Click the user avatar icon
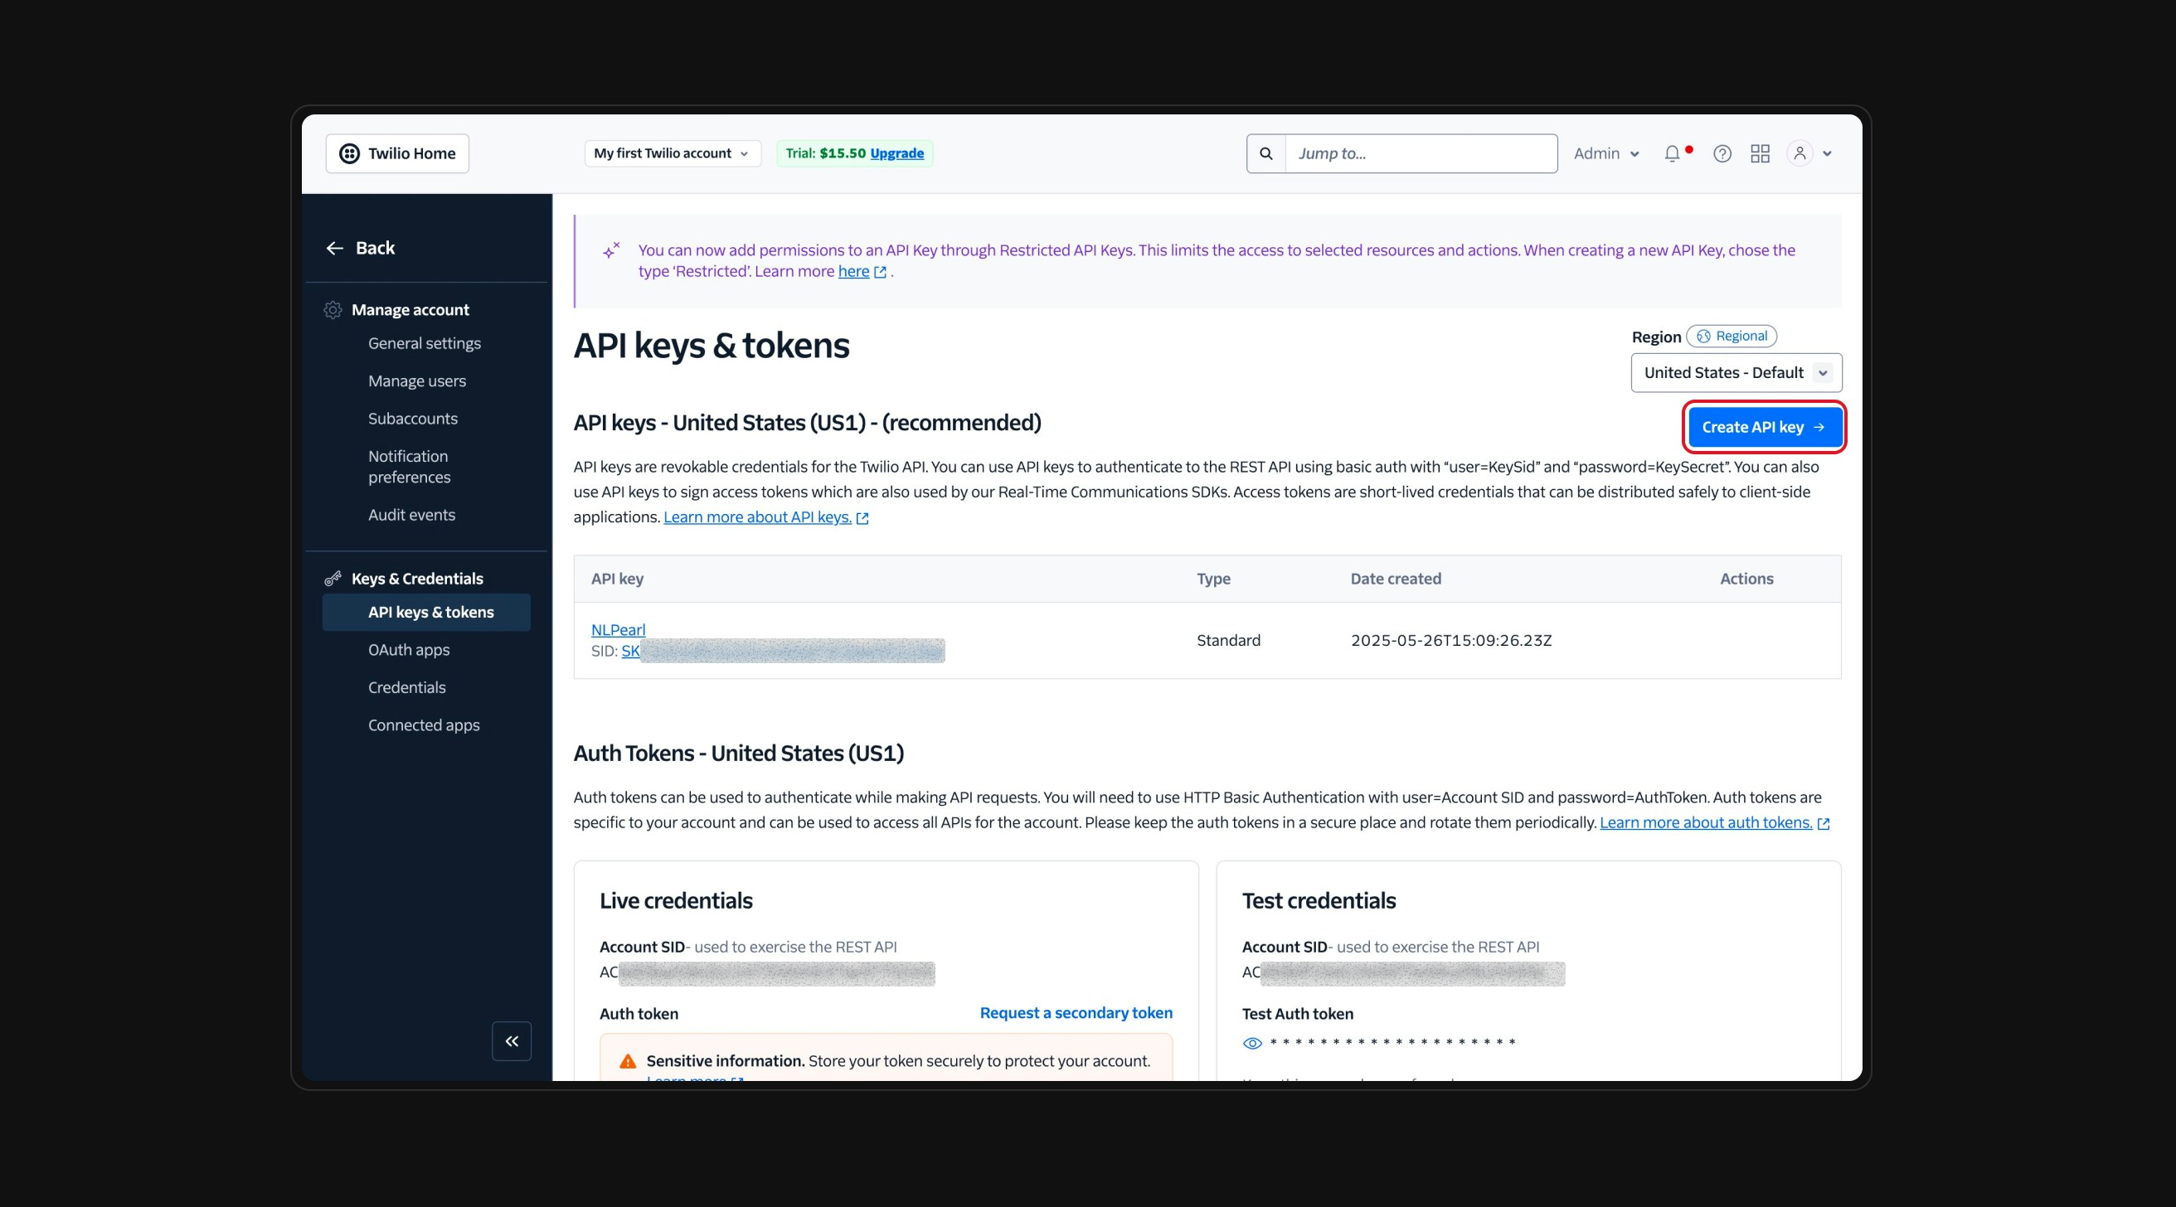The image size is (2176, 1207). click(x=1800, y=153)
